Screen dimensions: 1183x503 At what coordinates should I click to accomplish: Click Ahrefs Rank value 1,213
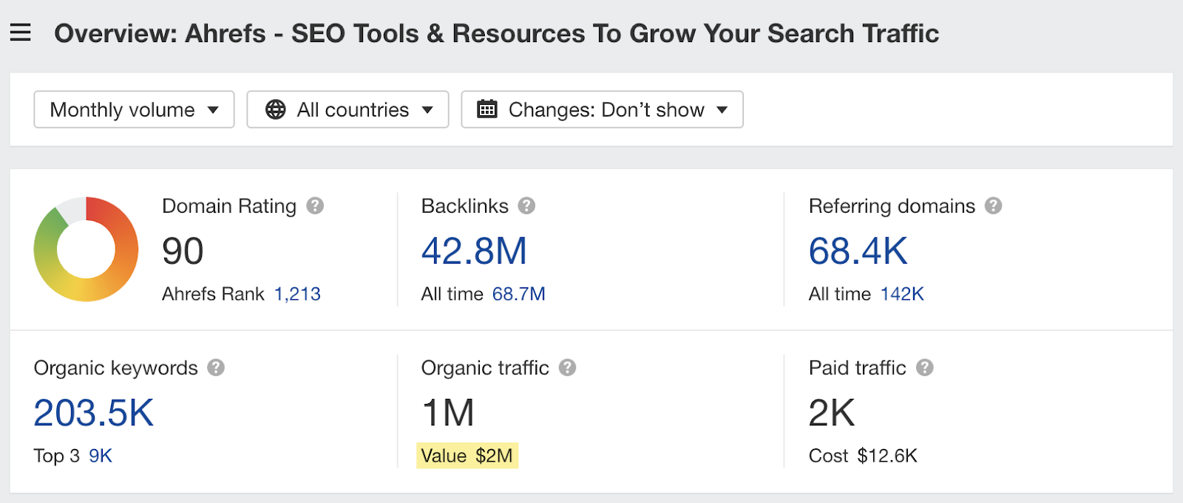[x=297, y=294]
